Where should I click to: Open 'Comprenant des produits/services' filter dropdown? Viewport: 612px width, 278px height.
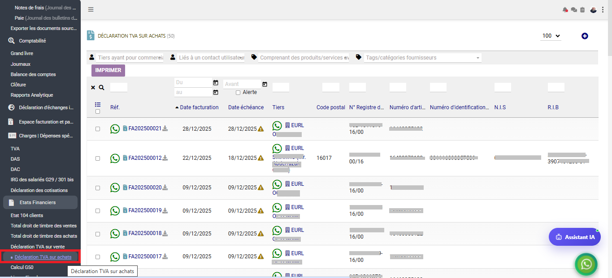304,58
